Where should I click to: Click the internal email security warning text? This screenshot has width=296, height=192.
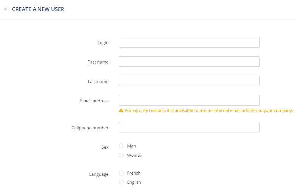point(209,111)
